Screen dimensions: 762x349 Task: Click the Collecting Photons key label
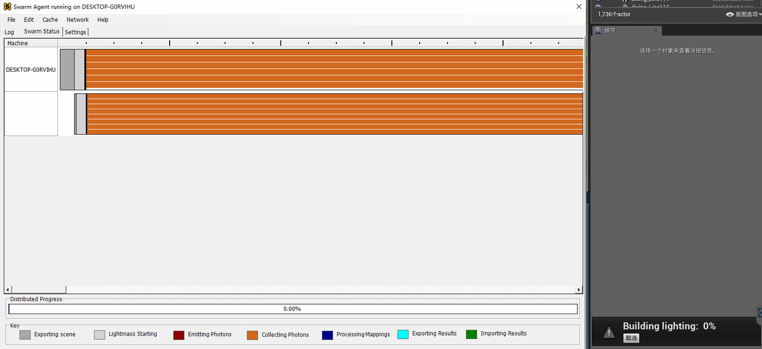(285, 335)
